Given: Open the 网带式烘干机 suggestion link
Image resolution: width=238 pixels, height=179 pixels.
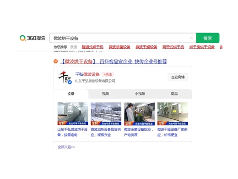Looking at the screenshot, I should [173, 47].
